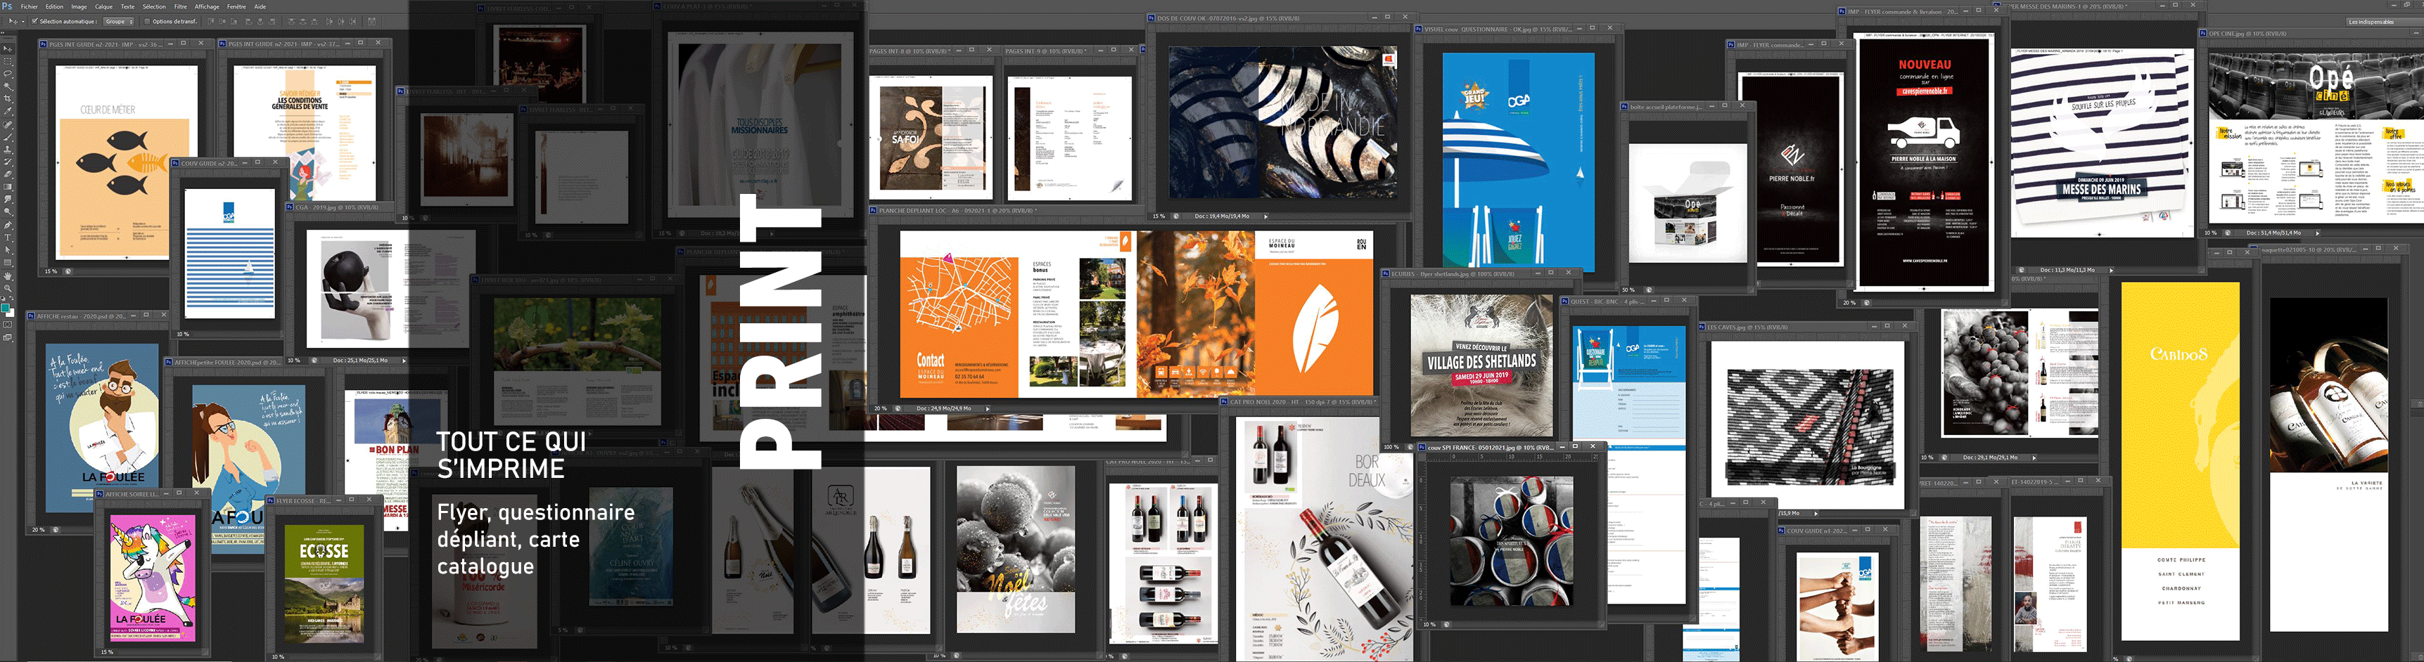The width and height of the screenshot is (2424, 662).
Task: Toggle the Sélection automatique checkbox
Action: click(34, 20)
